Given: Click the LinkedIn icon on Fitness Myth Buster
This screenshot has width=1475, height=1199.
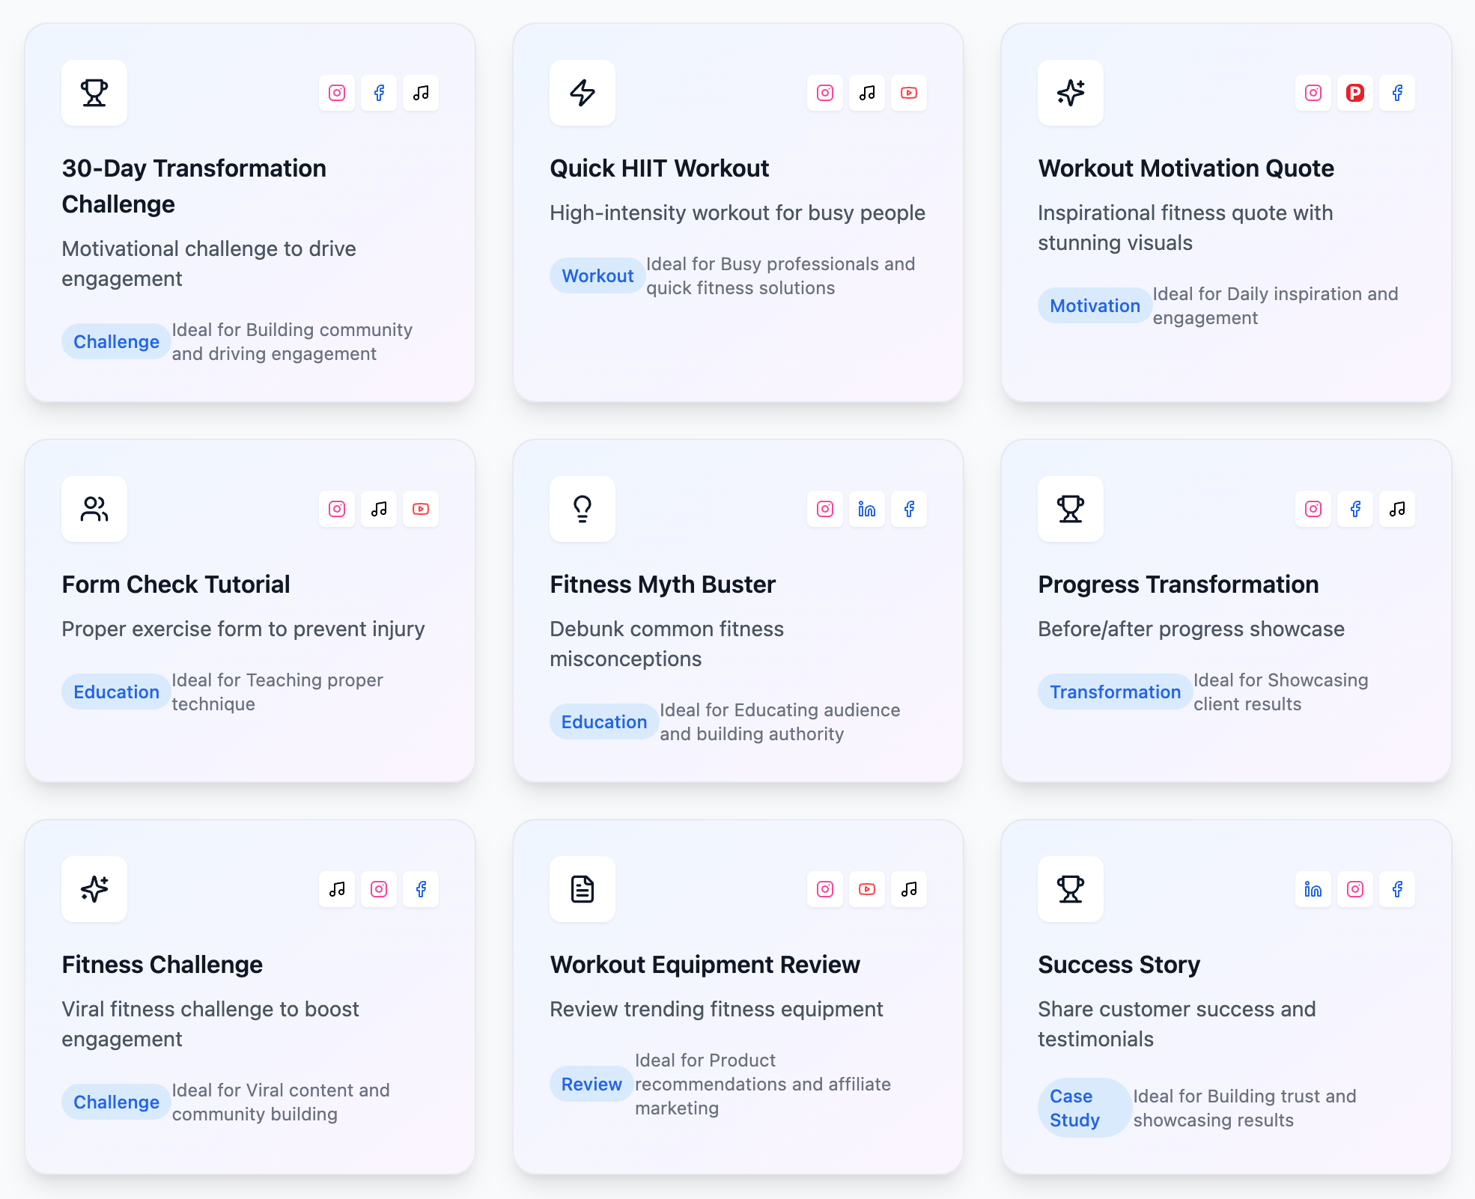Looking at the screenshot, I should pos(866,509).
